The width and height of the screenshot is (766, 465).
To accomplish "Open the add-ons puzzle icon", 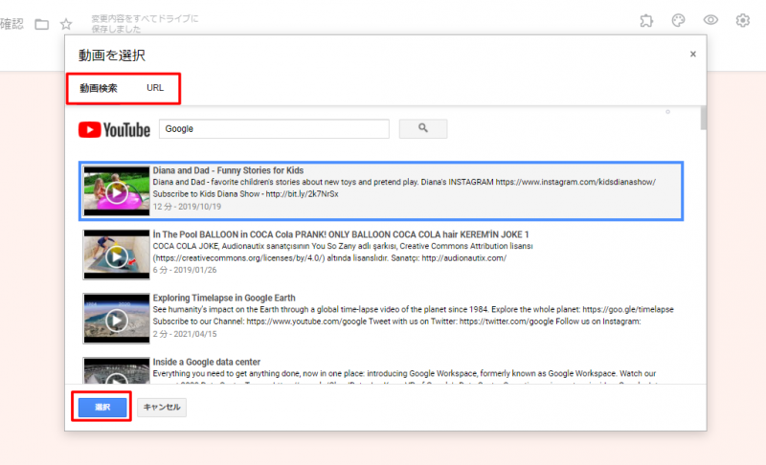I will [647, 21].
